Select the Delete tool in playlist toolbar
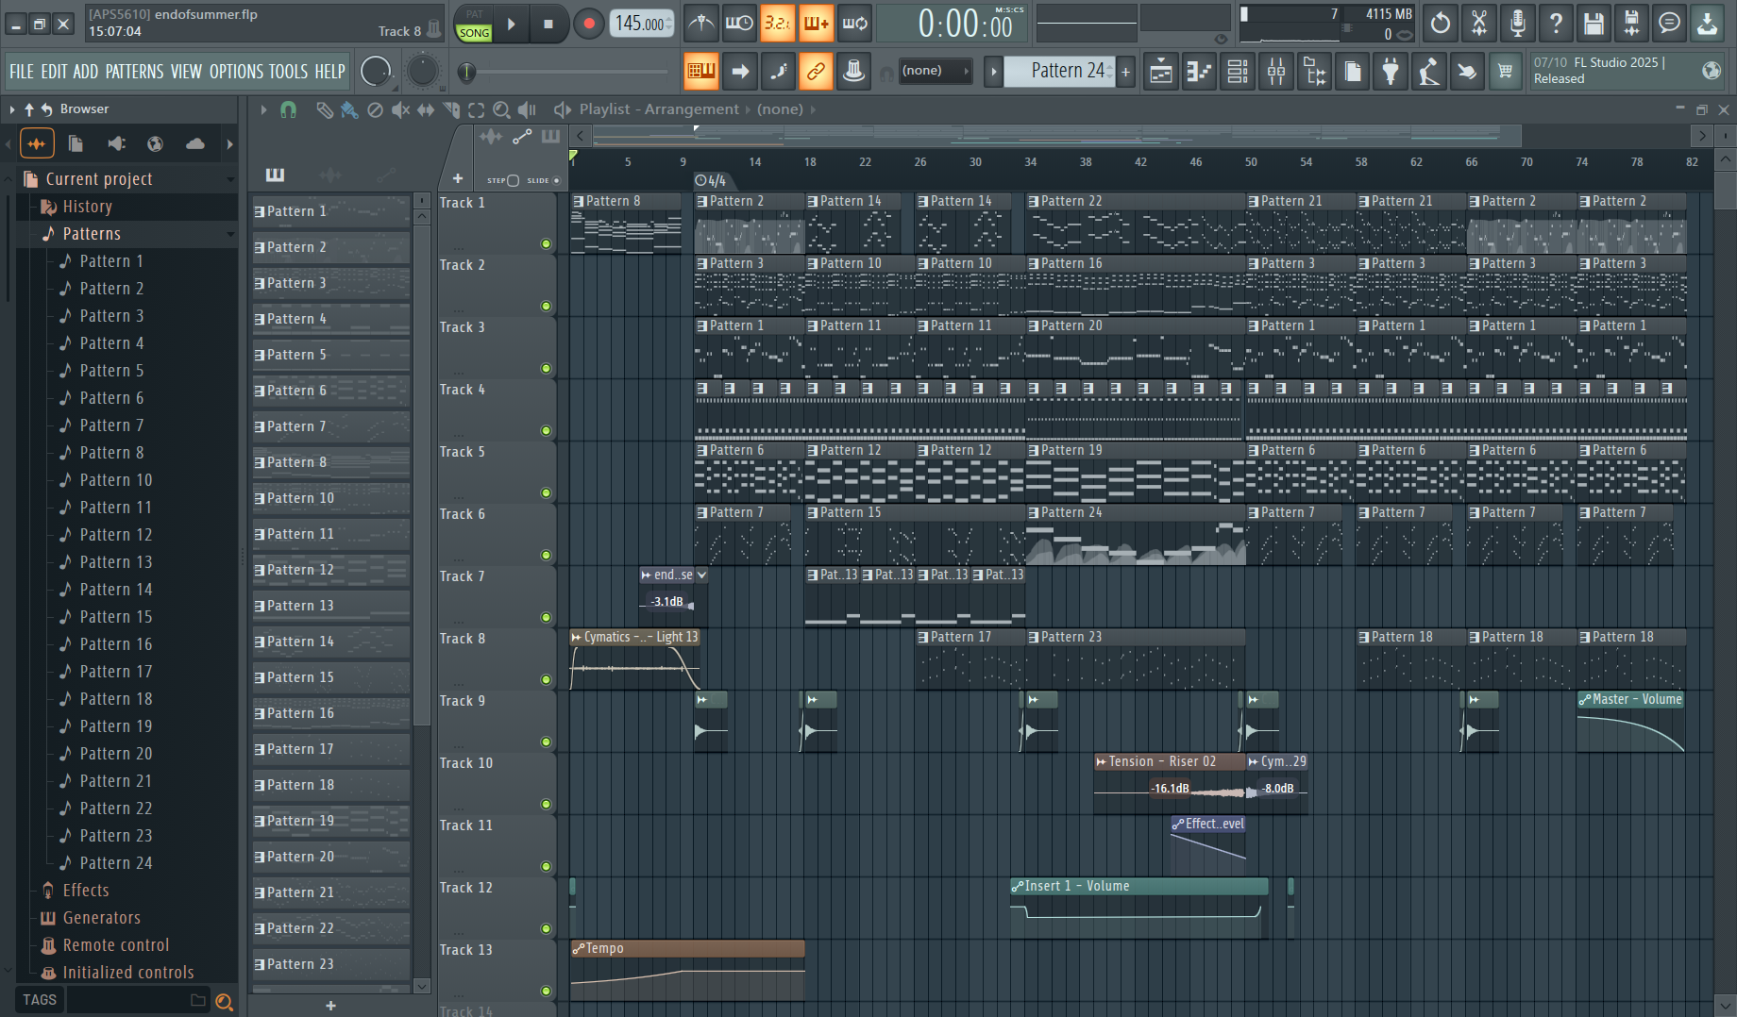 click(x=375, y=110)
